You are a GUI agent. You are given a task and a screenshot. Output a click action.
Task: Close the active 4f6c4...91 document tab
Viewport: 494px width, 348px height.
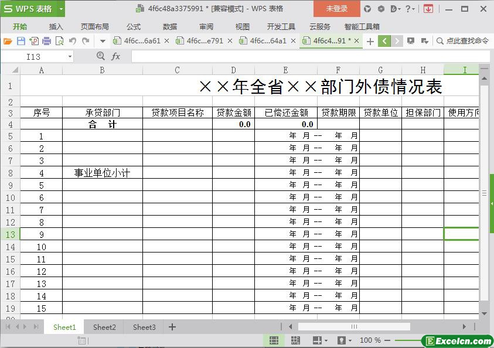click(357, 41)
